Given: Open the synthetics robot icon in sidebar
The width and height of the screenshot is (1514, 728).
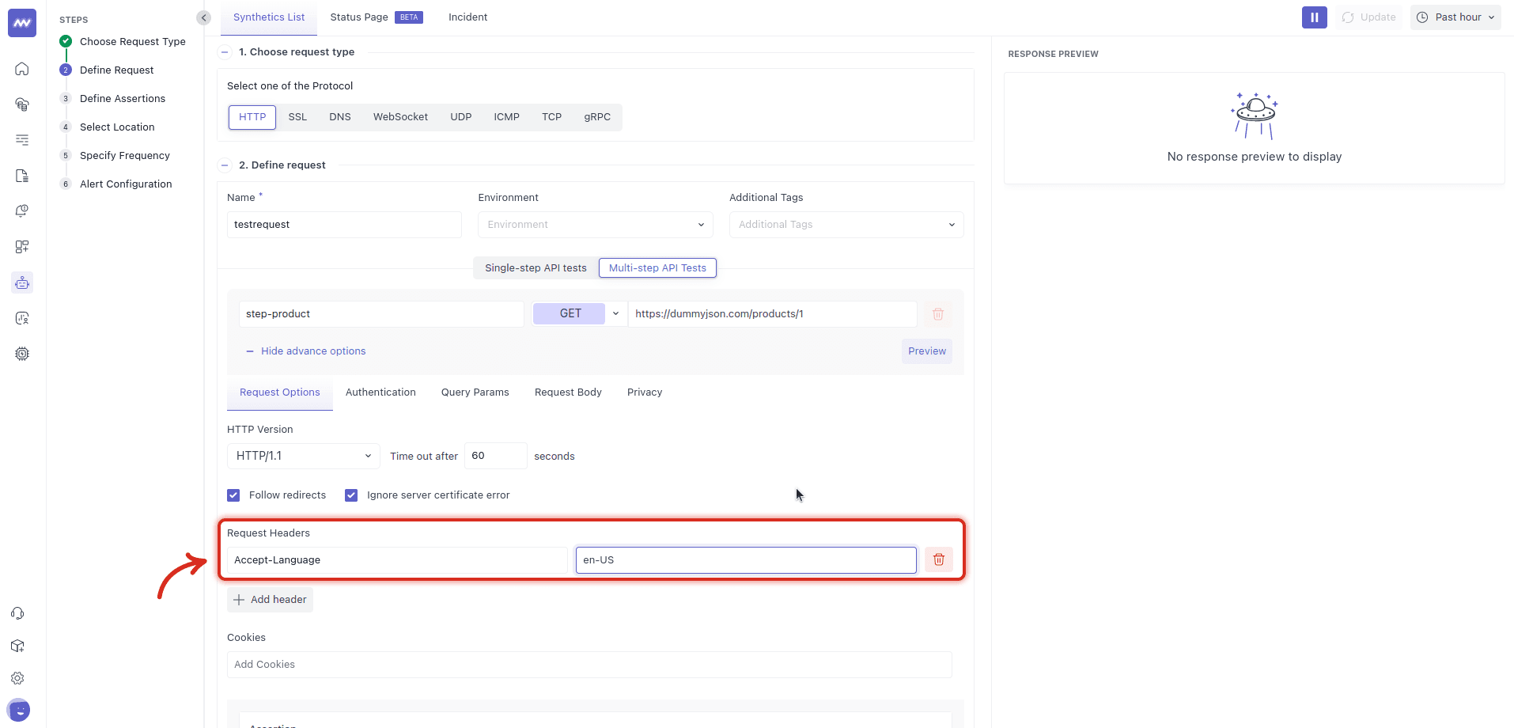Looking at the screenshot, I should (x=22, y=282).
